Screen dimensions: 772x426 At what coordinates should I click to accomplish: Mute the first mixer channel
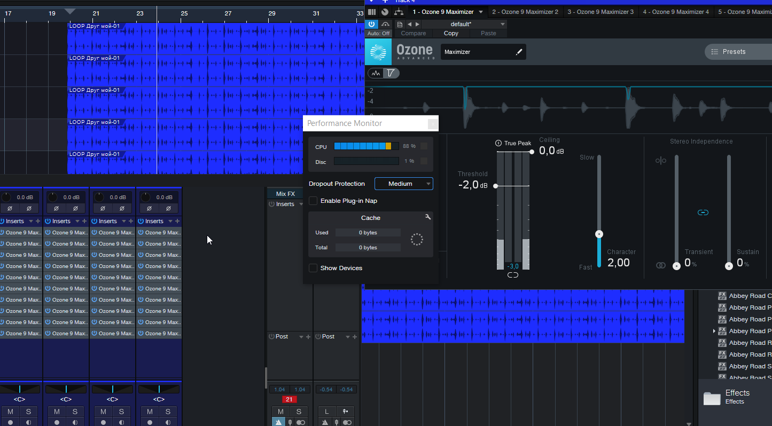pyautogui.click(x=10, y=412)
